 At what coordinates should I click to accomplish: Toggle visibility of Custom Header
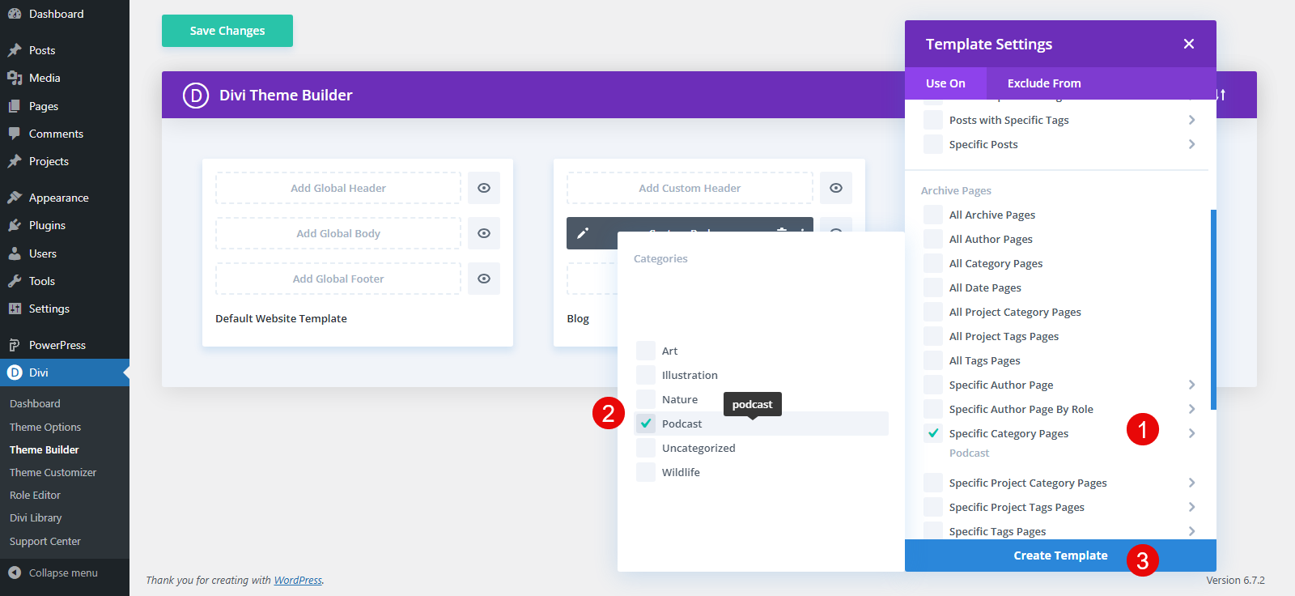[x=836, y=188]
